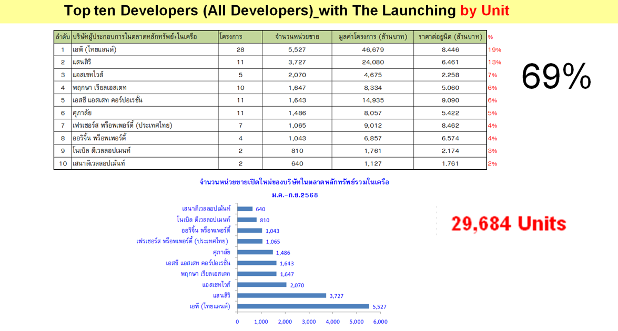Select table cell 'เสนาดีเวลลอปเม้นท์' in row 10
618x331 pixels.
144,163
